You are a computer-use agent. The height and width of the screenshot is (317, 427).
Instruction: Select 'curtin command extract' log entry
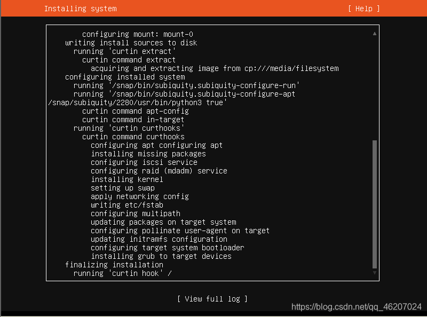(x=129, y=60)
